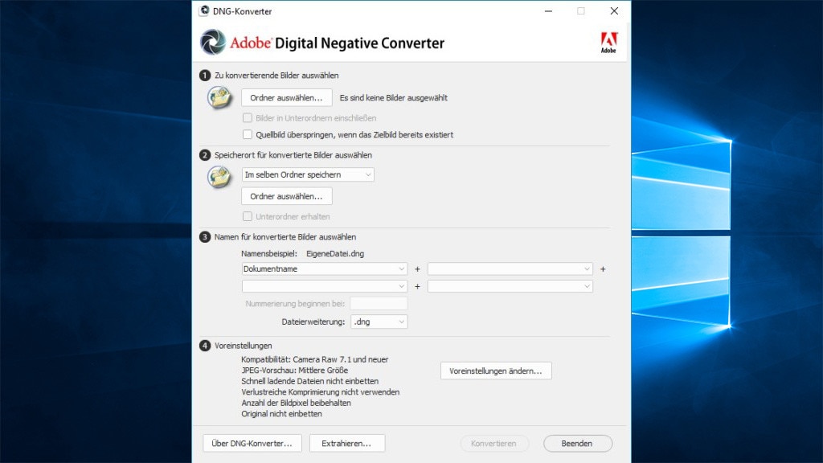Viewport: 823px width, 463px height.
Task: Open the Dateierweiterung '.dng' dropdown
Action: [379, 322]
